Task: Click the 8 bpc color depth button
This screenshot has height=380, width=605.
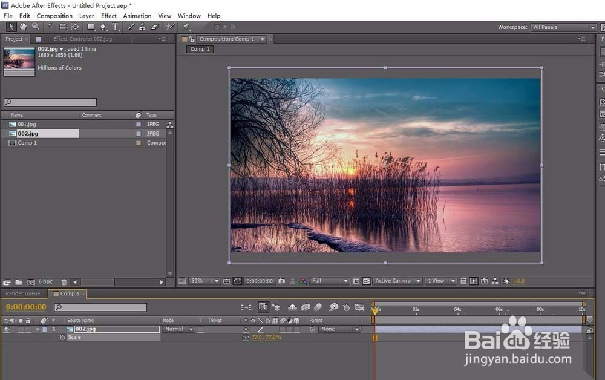Action: point(45,281)
